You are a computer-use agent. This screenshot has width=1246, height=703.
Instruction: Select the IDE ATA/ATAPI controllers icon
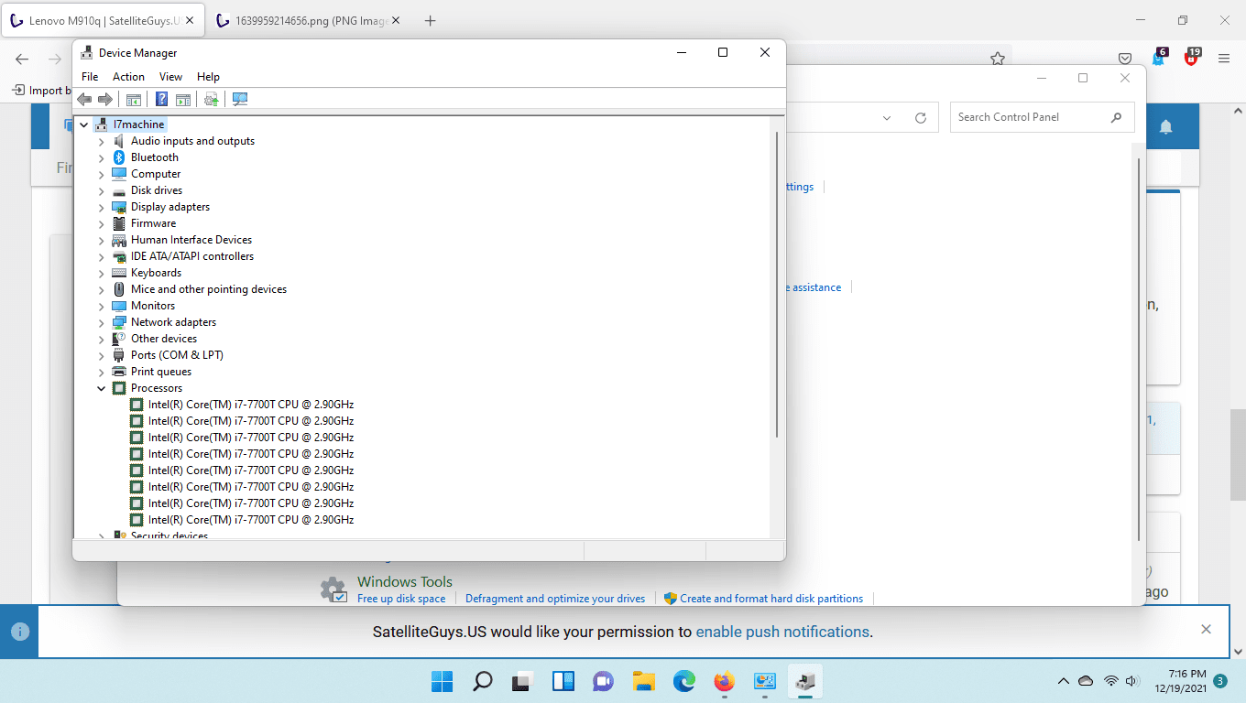(x=119, y=256)
